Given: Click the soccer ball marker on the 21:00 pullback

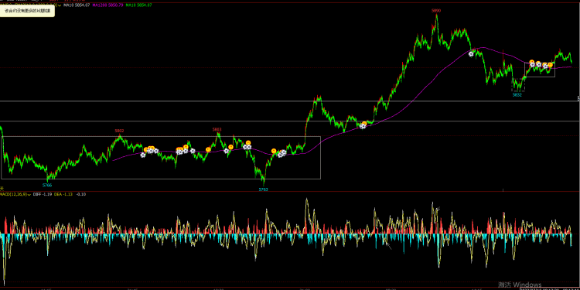Looking at the screenshot, I should (363, 126).
